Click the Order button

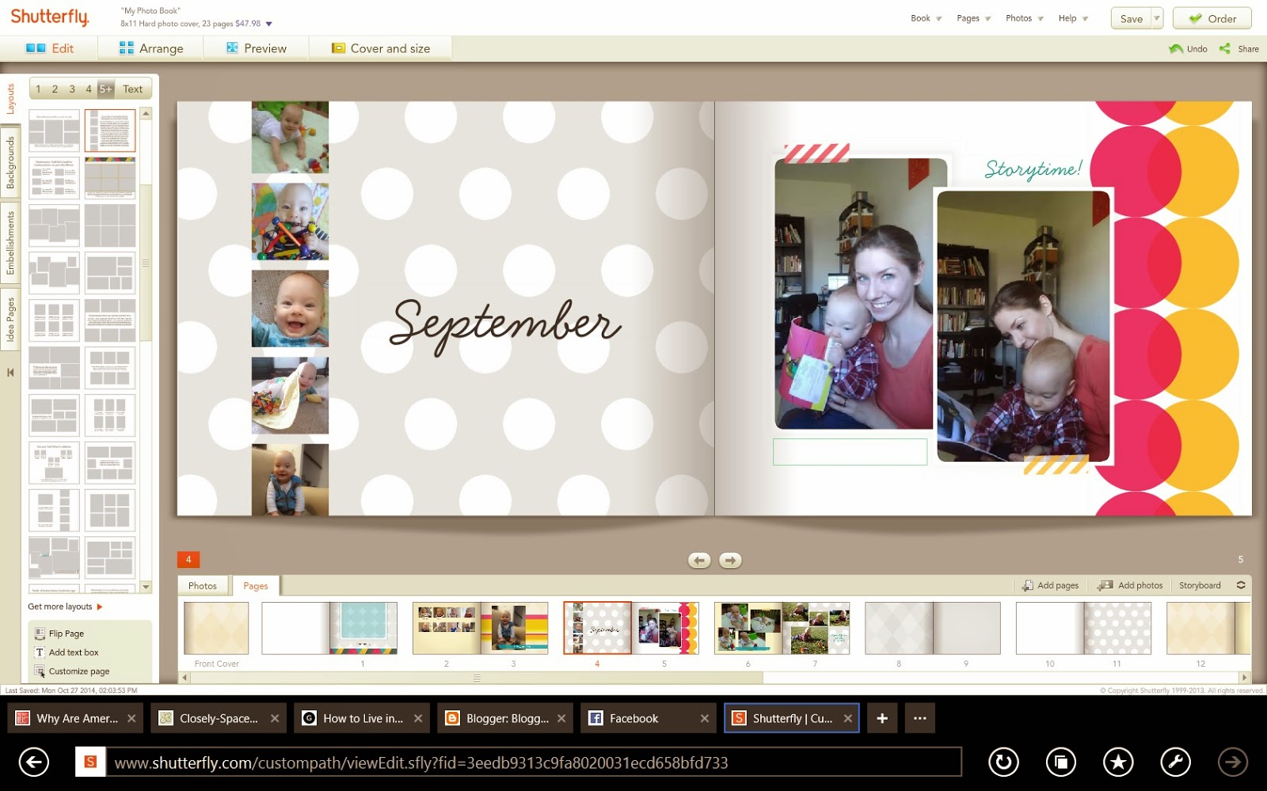(x=1212, y=18)
